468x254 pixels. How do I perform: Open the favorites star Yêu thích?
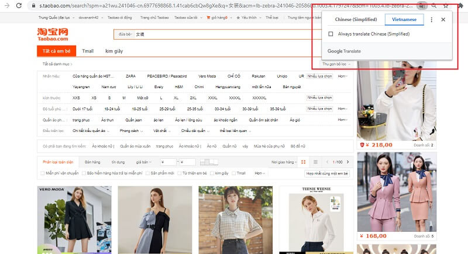pyautogui.click(x=246, y=18)
